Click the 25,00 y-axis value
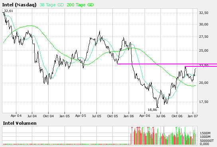The image size is (217, 147). 203,51
